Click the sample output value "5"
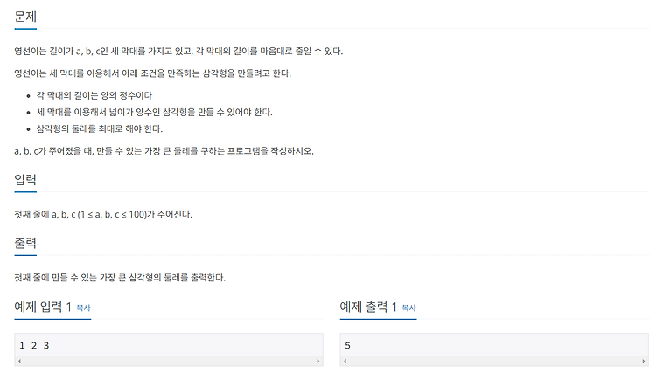656x373 pixels. point(347,345)
